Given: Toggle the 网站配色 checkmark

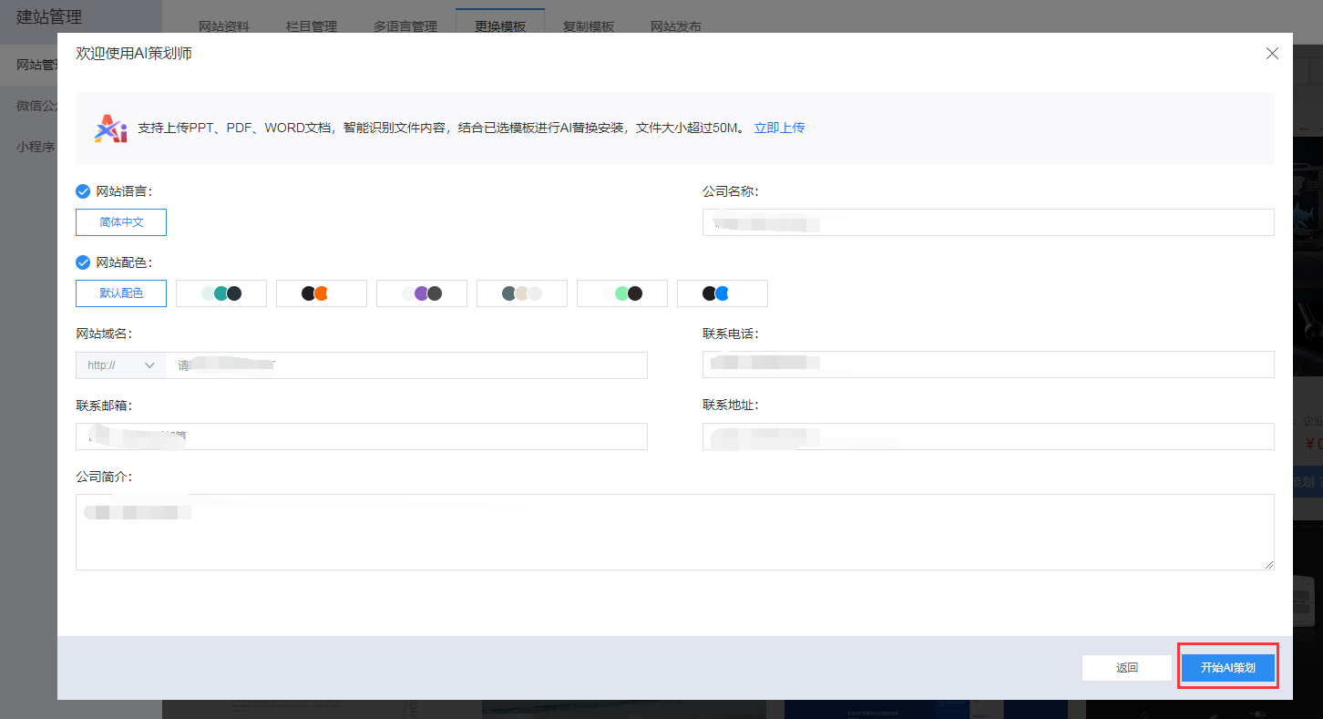Looking at the screenshot, I should (x=83, y=262).
